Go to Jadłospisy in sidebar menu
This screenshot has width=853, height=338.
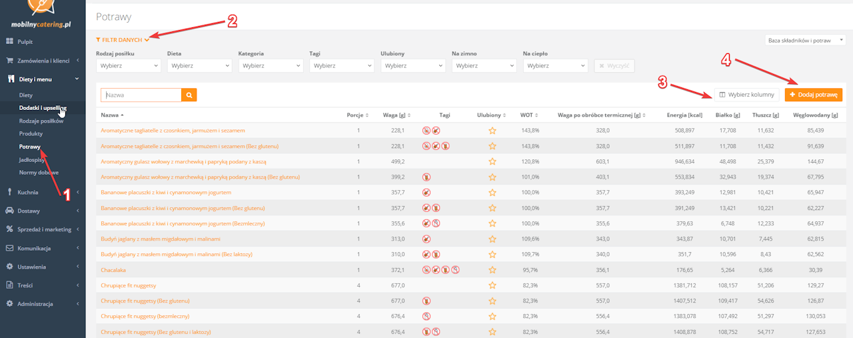coord(33,160)
